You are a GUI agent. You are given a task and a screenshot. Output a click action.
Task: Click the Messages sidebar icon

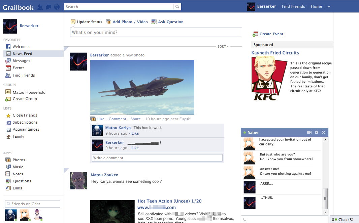pos(8,61)
